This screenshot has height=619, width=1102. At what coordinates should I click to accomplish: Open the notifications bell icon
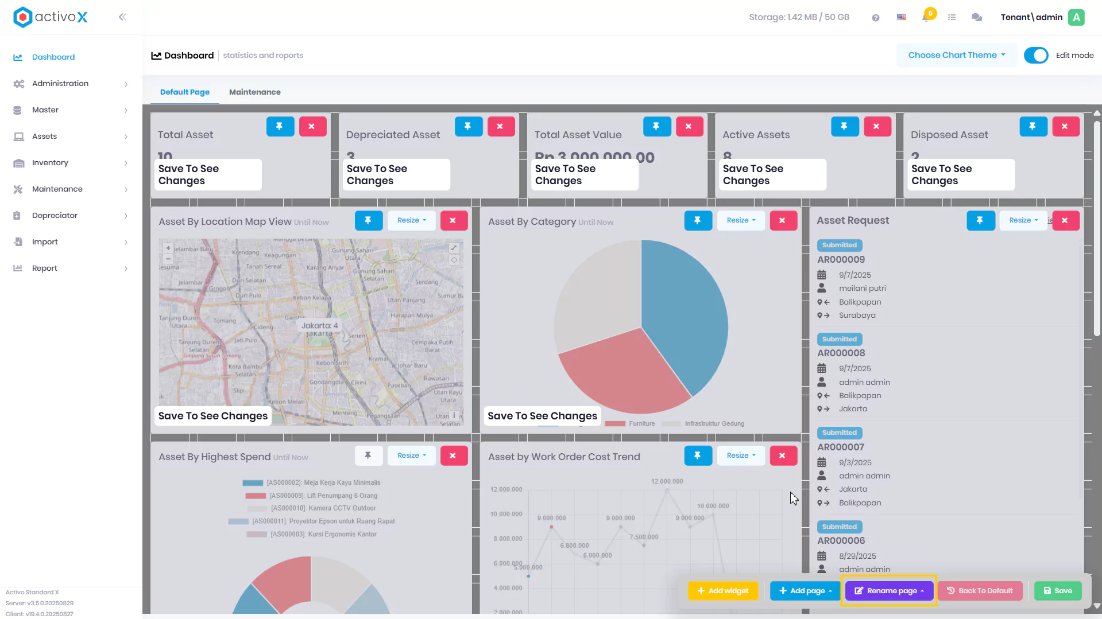pyautogui.click(x=926, y=17)
